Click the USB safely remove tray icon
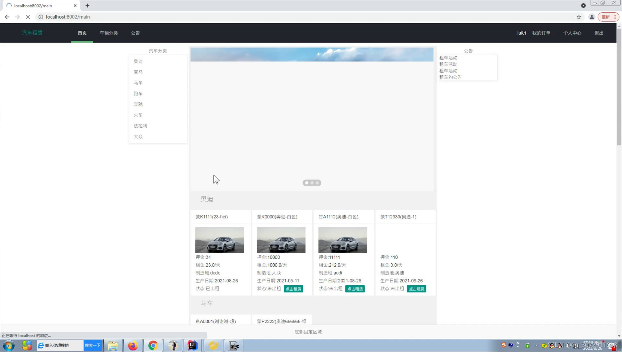The width and height of the screenshot is (622, 352). (x=527, y=345)
